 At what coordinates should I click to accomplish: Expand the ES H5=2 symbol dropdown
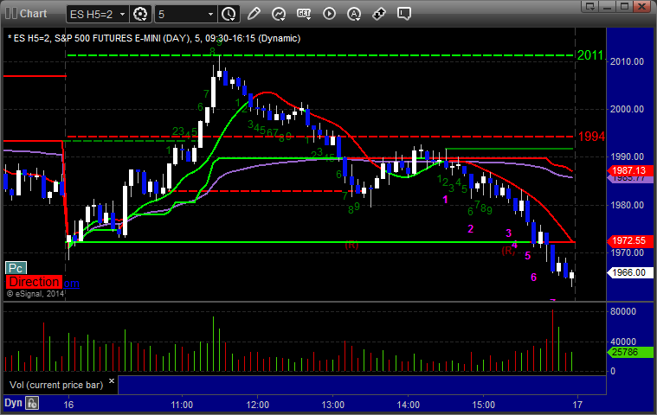[x=122, y=14]
